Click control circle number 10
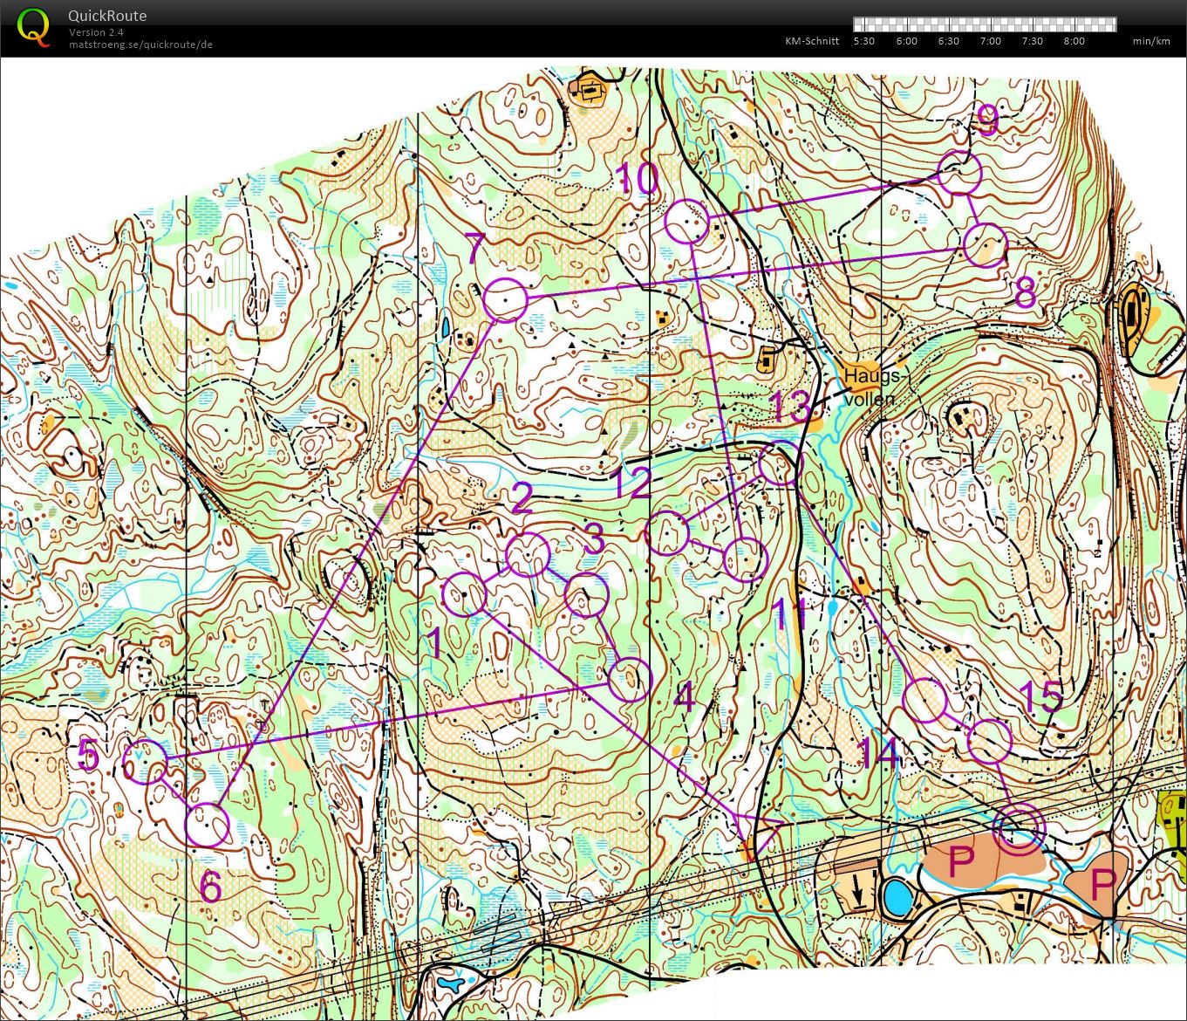Viewport: 1187px width, 1021px height. tap(686, 221)
